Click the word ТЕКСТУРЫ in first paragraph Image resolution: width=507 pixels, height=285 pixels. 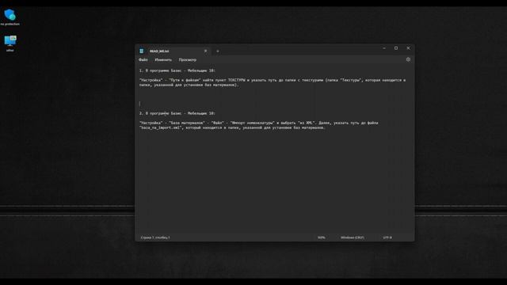tap(237, 80)
